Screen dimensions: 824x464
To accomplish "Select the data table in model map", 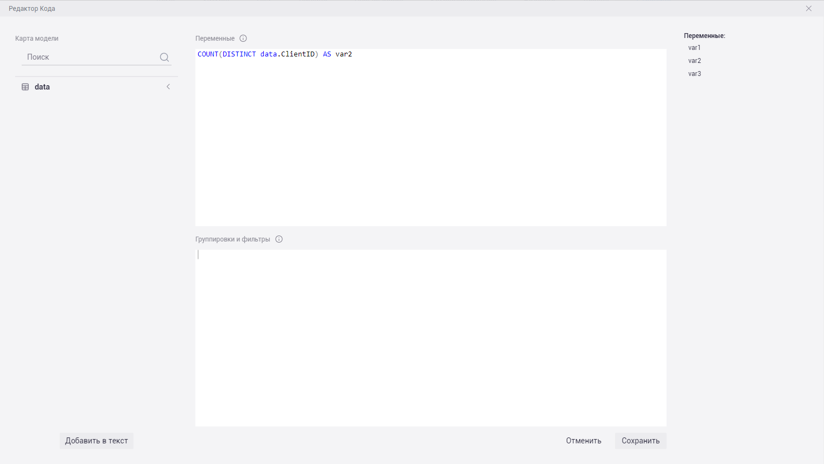I will (x=42, y=87).
